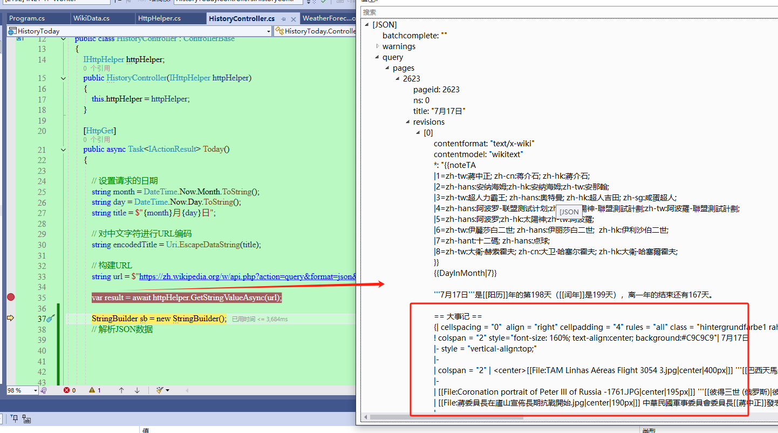This screenshot has height=433, width=778.
Task: Pin the HistoryController.cs tab
Action: pyautogui.click(x=284, y=19)
